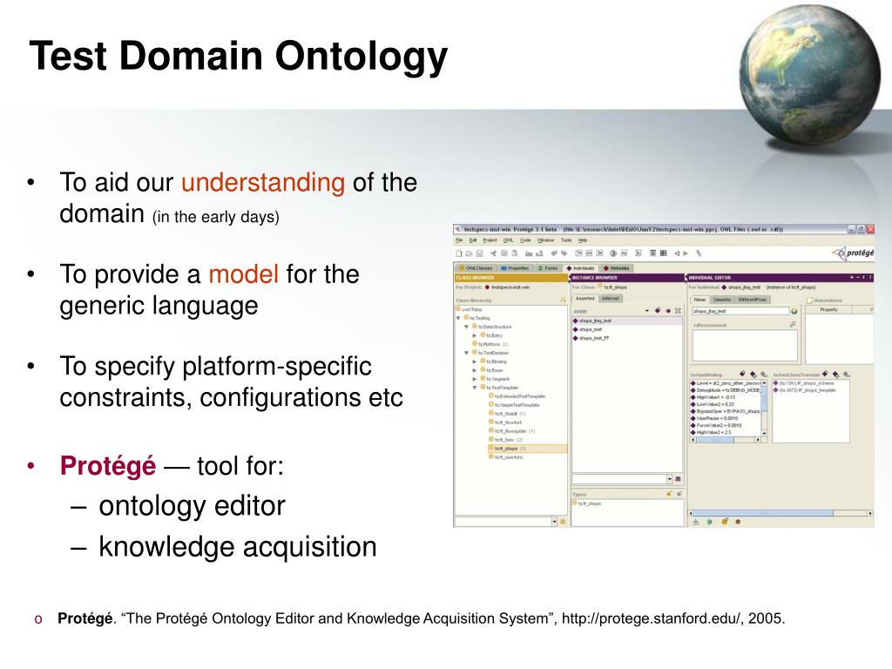Select the shops_jtag_test instance
The height and width of the screenshot is (669, 892).
[627, 321]
